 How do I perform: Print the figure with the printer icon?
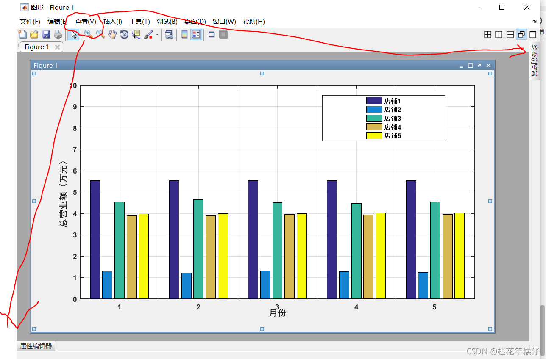[58, 35]
